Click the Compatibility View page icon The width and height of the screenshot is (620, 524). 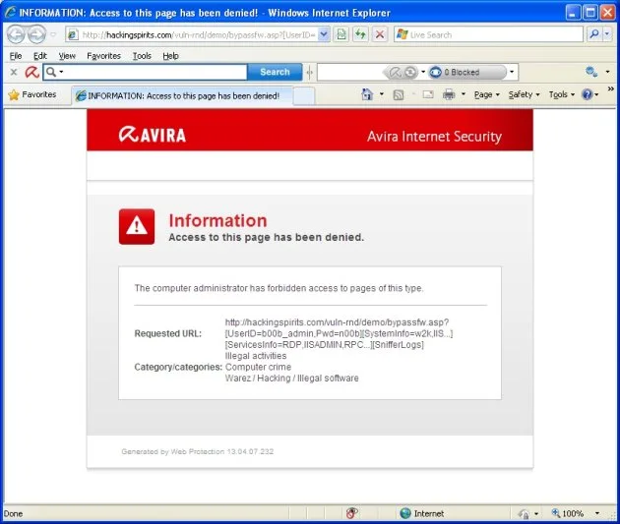click(341, 34)
